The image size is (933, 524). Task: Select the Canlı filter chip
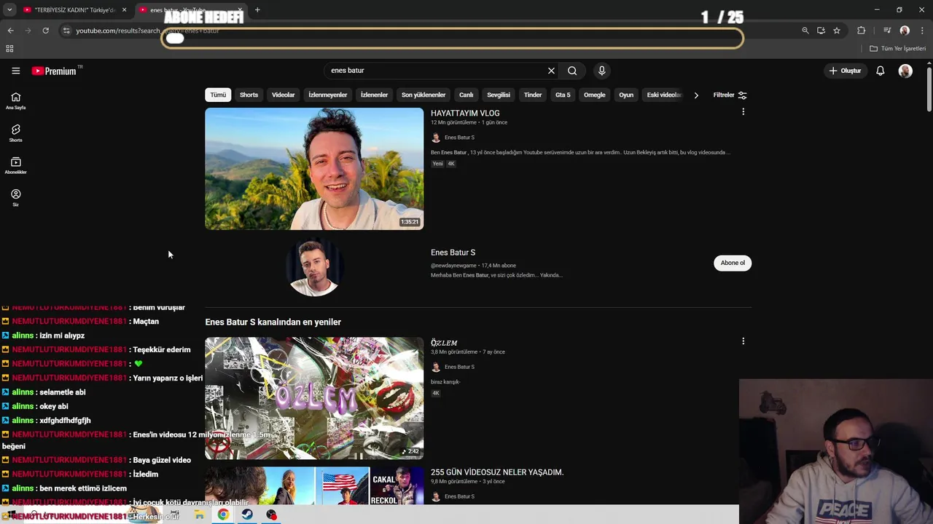point(466,95)
